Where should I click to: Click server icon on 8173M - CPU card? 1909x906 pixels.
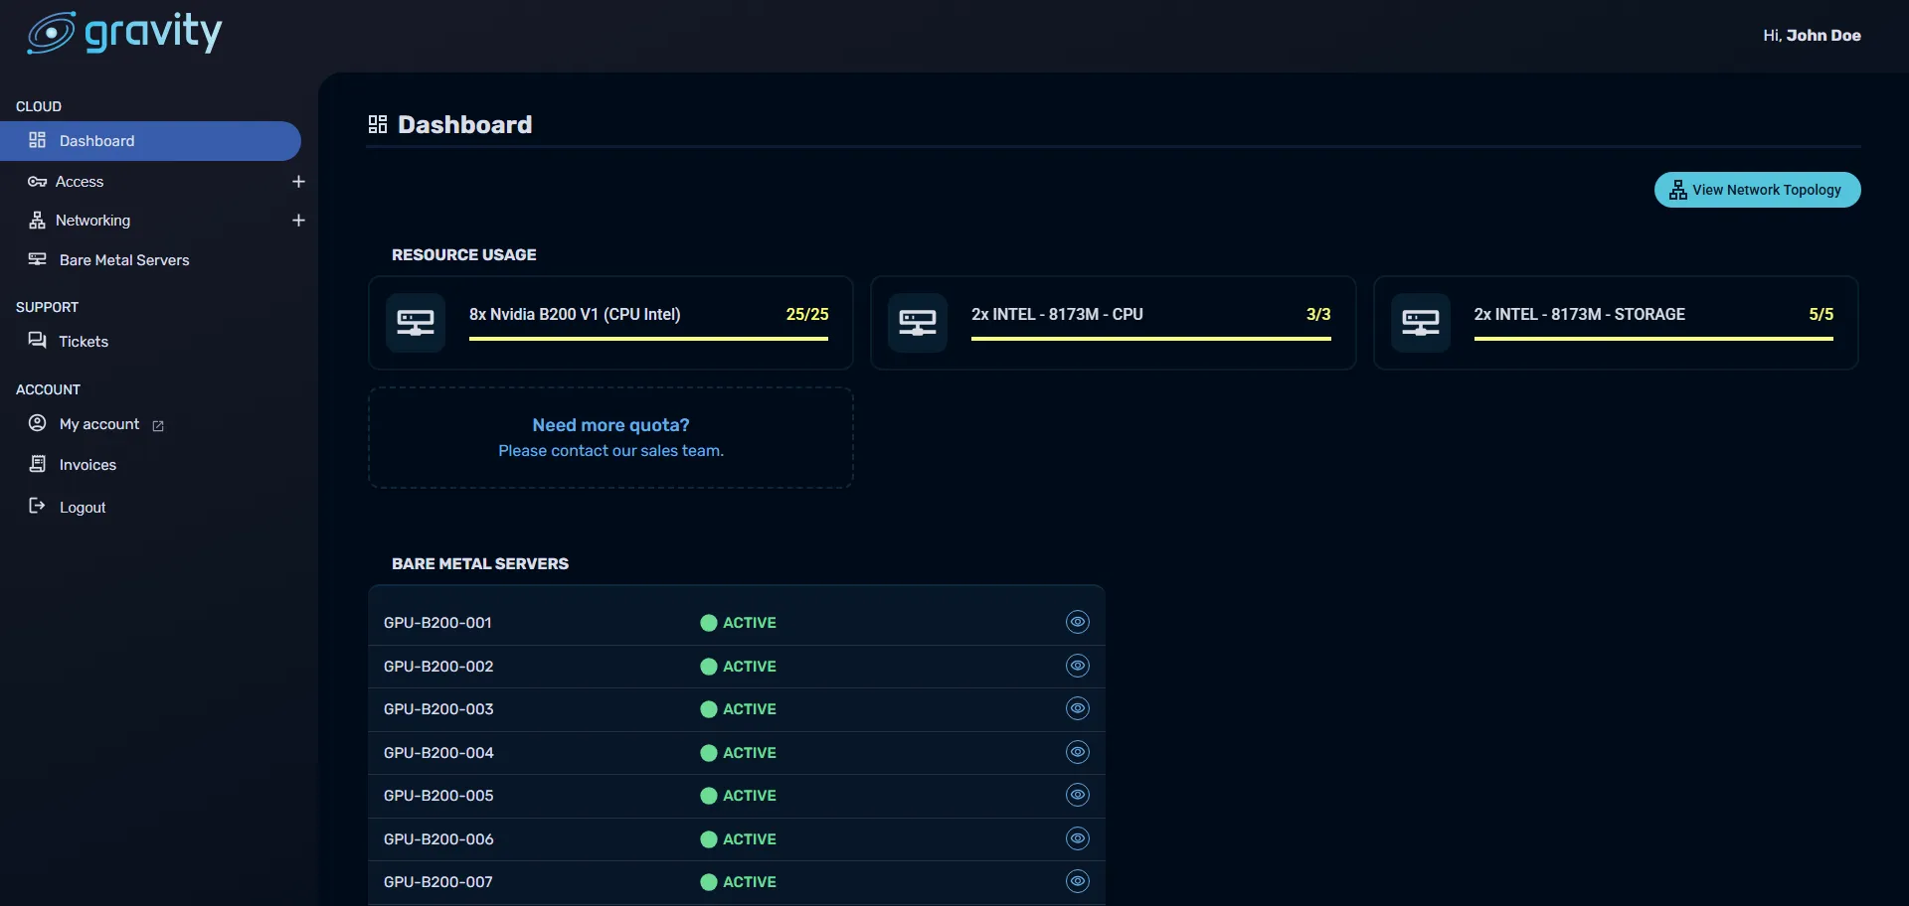pos(918,323)
